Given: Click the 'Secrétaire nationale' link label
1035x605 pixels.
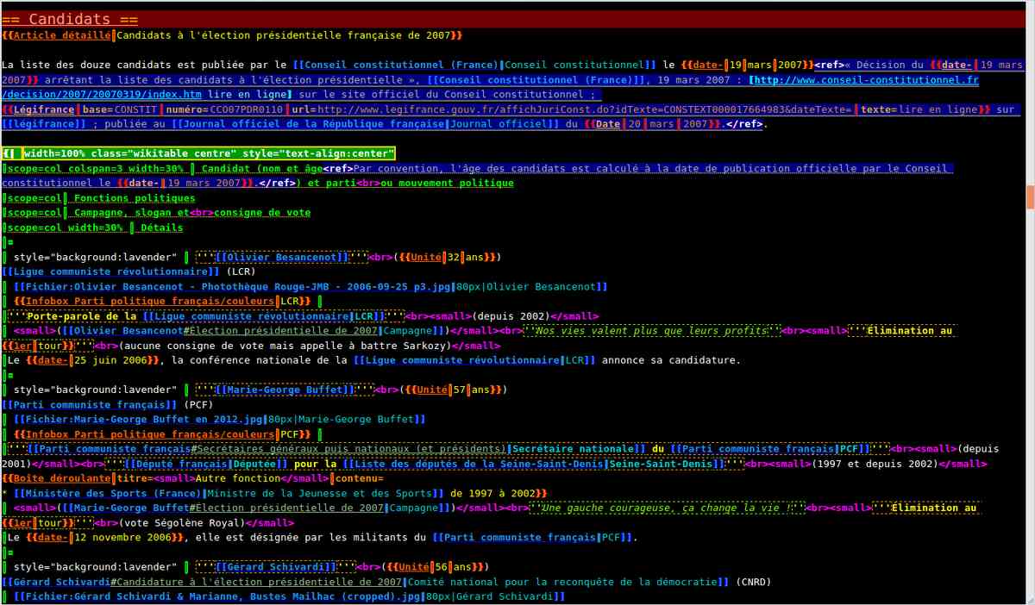Looking at the screenshot, I should 573,449.
